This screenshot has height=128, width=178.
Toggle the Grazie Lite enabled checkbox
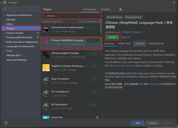[97, 117]
